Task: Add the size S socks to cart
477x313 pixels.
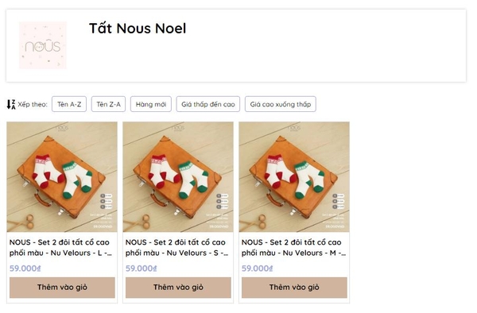Action: tap(178, 287)
